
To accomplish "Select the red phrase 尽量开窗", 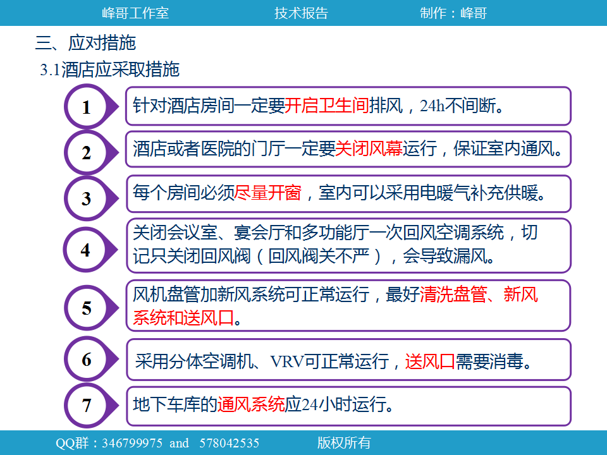I will click(x=268, y=193).
